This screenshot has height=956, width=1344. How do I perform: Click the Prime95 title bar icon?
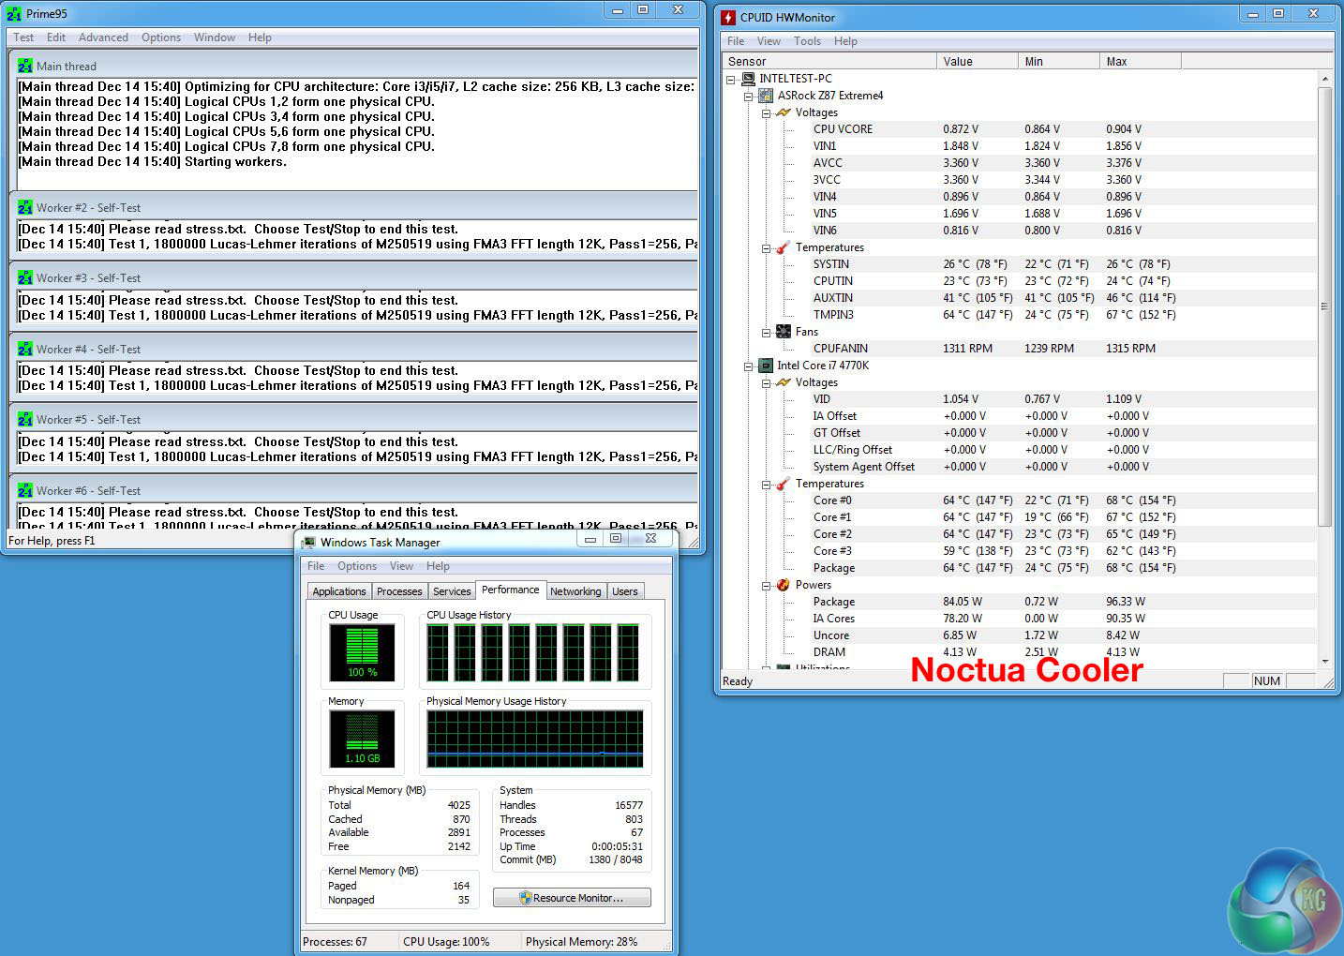pos(14,14)
